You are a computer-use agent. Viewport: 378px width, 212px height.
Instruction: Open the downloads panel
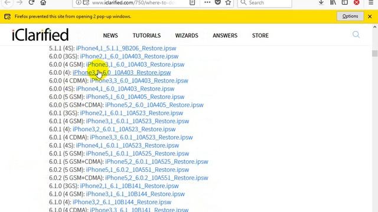[x=321, y=2]
